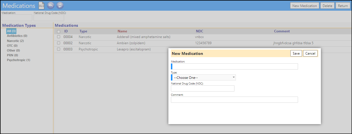352x134 pixels.
Task: Filter by Antibiotics (0) type
Action: coord(17,36)
